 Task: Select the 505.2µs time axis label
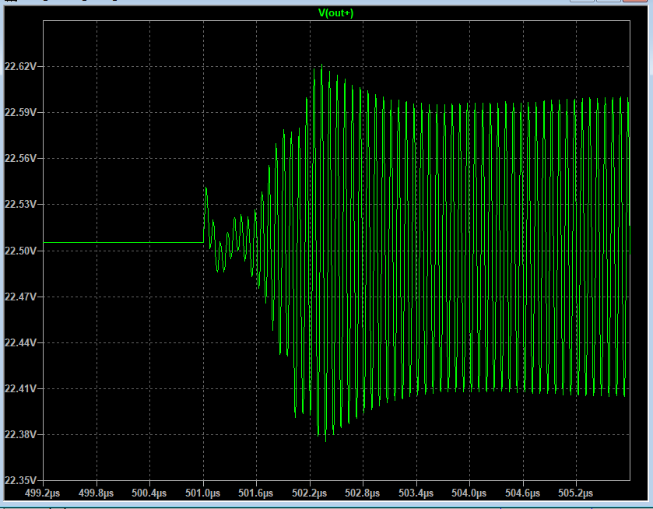[575, 493]
